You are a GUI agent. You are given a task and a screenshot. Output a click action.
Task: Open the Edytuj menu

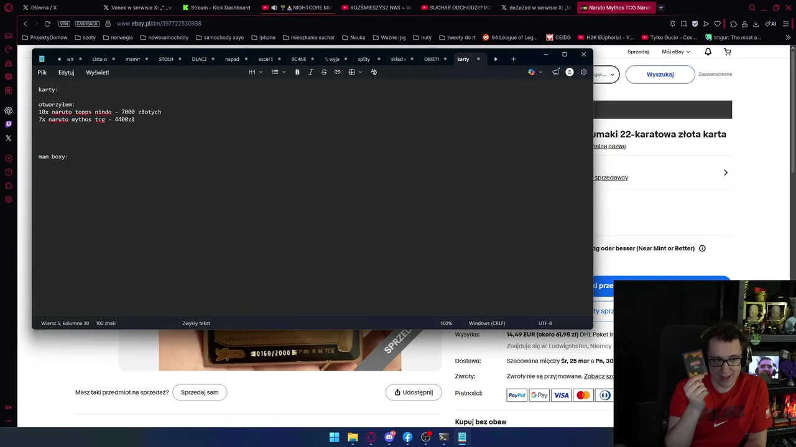66,72
